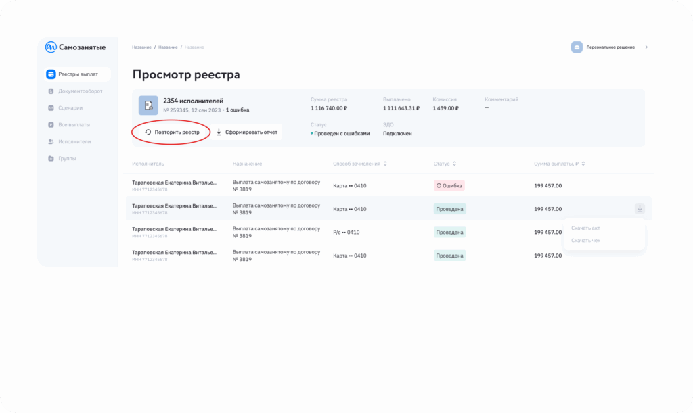Screen dimensions: 693x413
Task: Click Сформировать отчет button
Action: (246, 132)
